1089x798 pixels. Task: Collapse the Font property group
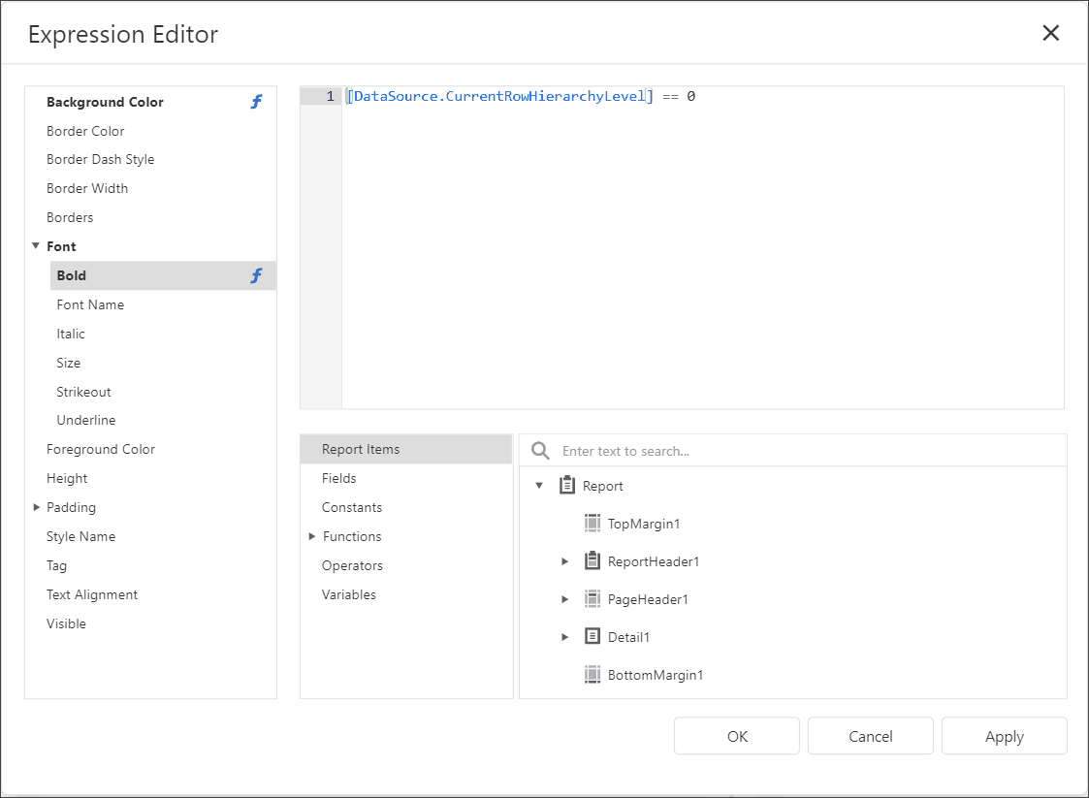36,246
